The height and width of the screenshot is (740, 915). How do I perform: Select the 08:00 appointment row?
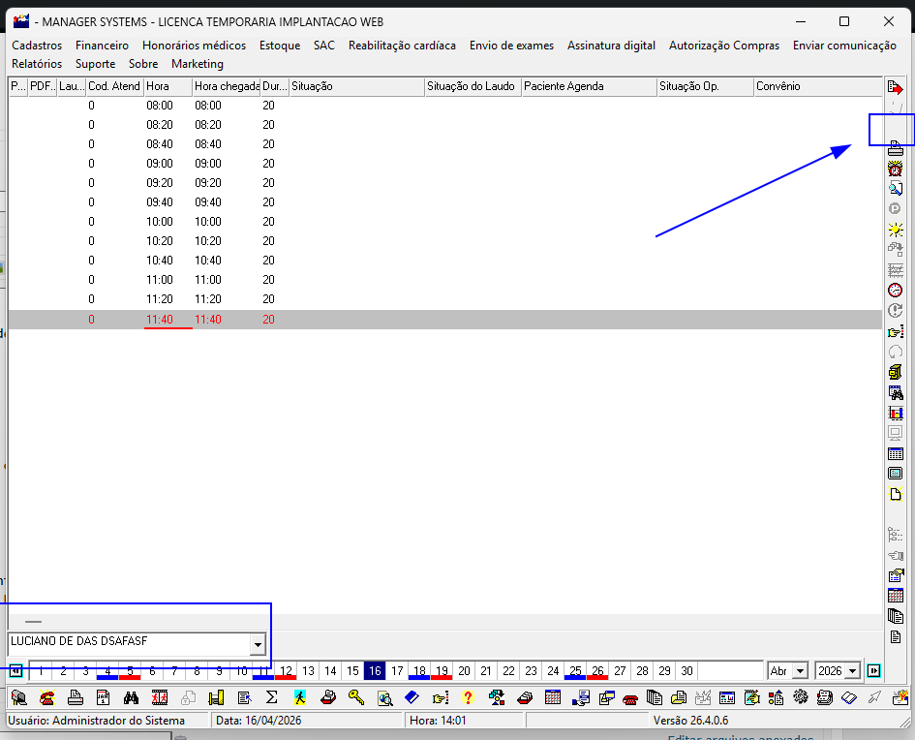point(444,106)
